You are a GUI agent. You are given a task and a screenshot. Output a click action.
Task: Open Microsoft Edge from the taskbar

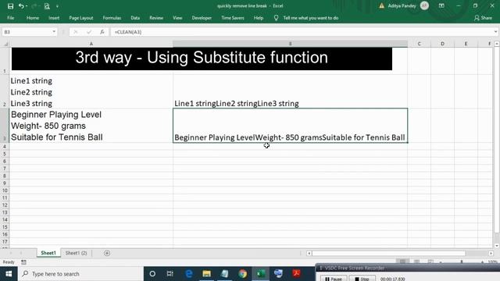(x=189, y=274)
